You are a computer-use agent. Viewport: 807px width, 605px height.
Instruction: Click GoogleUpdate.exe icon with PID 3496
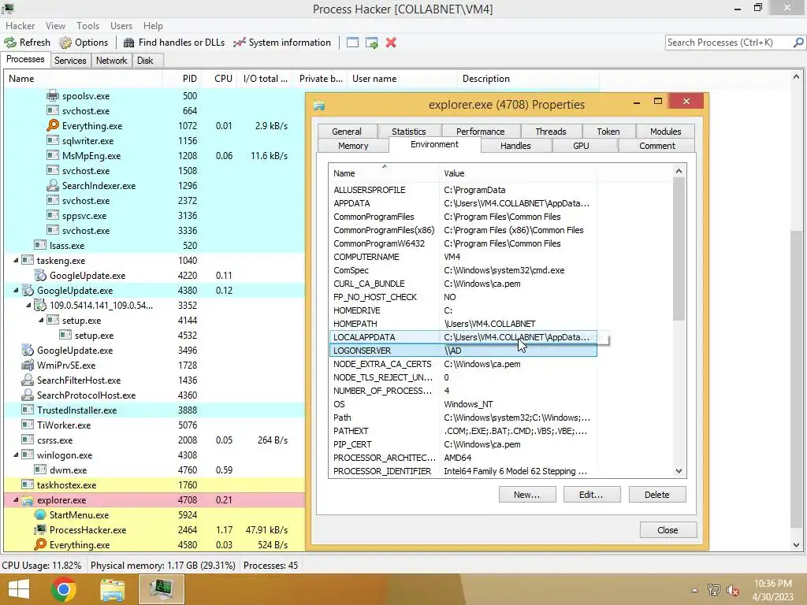28,351
